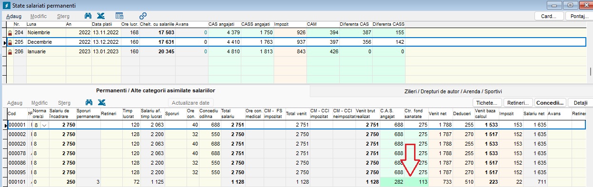
Task: Click Modific in the top toolbar
Action: 39,16
